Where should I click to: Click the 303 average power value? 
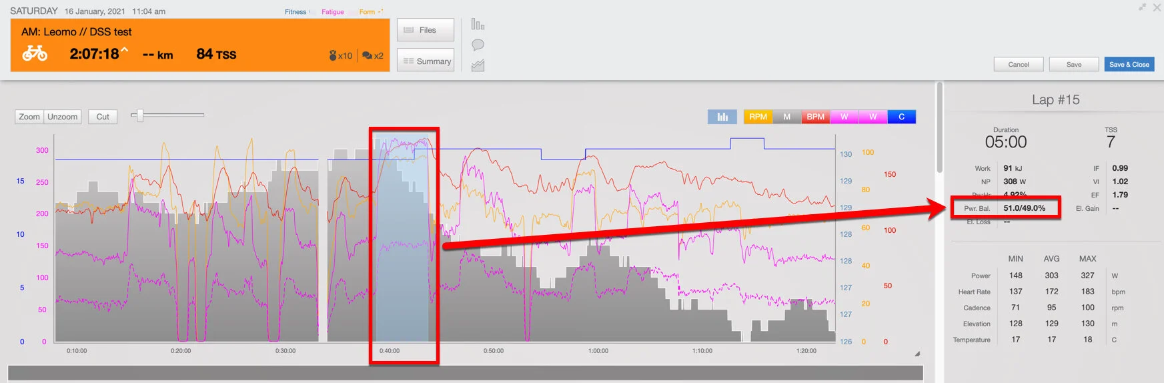1051,276
